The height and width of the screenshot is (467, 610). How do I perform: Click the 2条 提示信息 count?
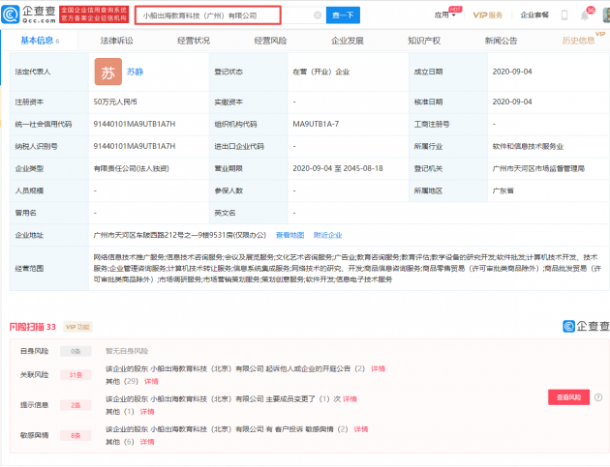[76, 405]
